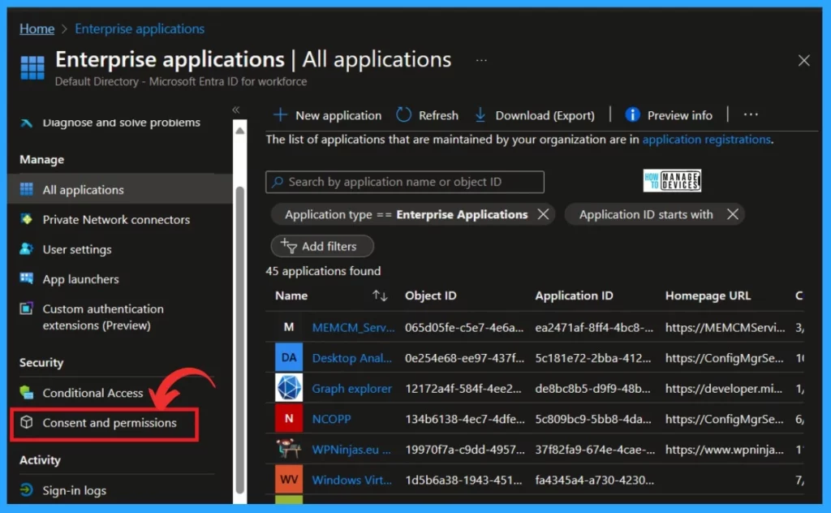Click the Refresh circular arrow icon
The width and height of the screenshot is (831, 513).
point(404,114)
